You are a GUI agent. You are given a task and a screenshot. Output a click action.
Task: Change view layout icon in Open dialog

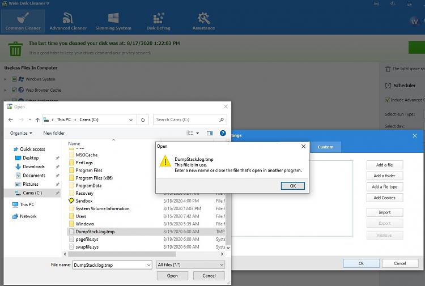point(190,133)
